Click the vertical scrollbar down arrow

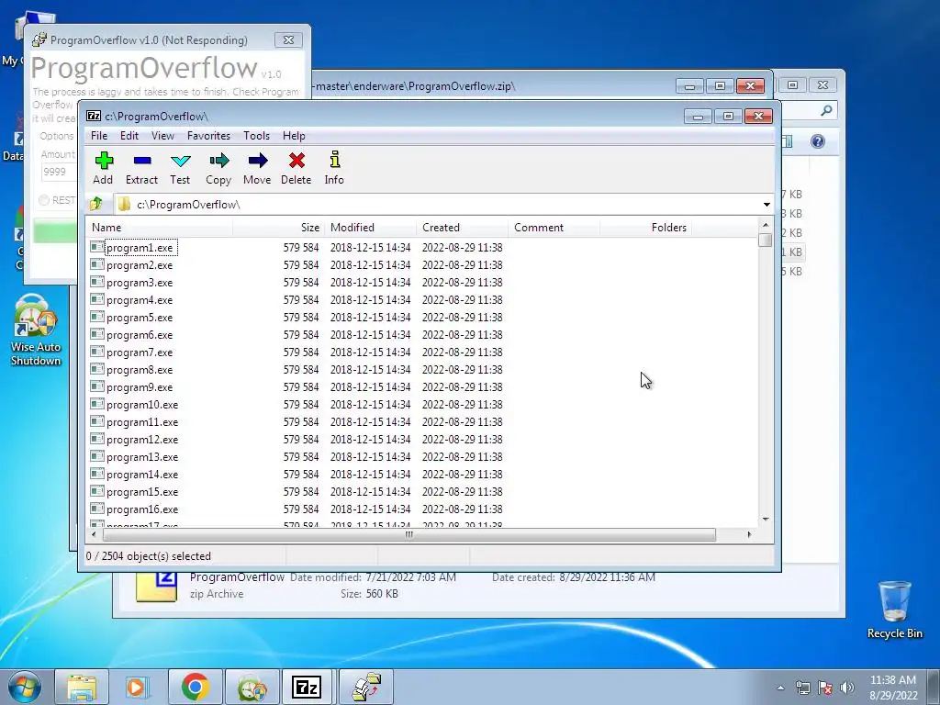tap(766, 520)
